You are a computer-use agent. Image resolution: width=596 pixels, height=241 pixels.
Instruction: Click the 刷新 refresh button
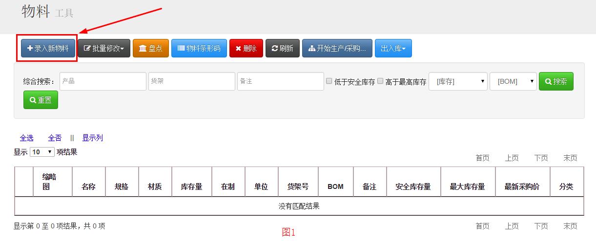[x=283, y=48]
